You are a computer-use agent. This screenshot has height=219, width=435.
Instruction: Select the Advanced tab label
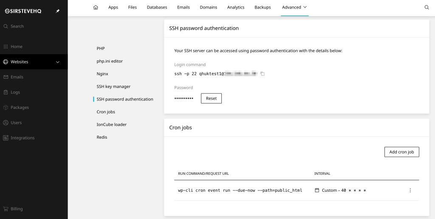291,7
